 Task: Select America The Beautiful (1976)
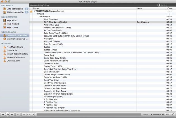coord(57,28)
